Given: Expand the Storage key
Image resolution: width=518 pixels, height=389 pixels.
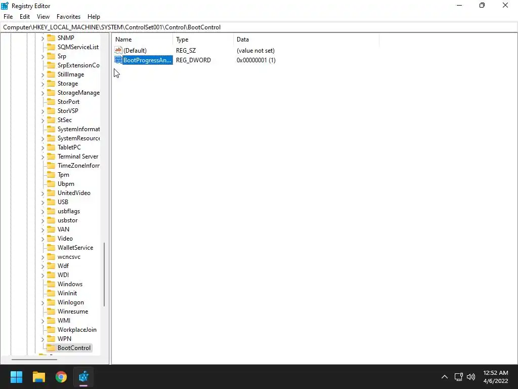Looking at the screenshot, I should pos(42,84).
